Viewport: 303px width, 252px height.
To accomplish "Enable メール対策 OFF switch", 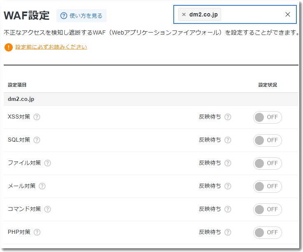I will (x=267, y=187).
